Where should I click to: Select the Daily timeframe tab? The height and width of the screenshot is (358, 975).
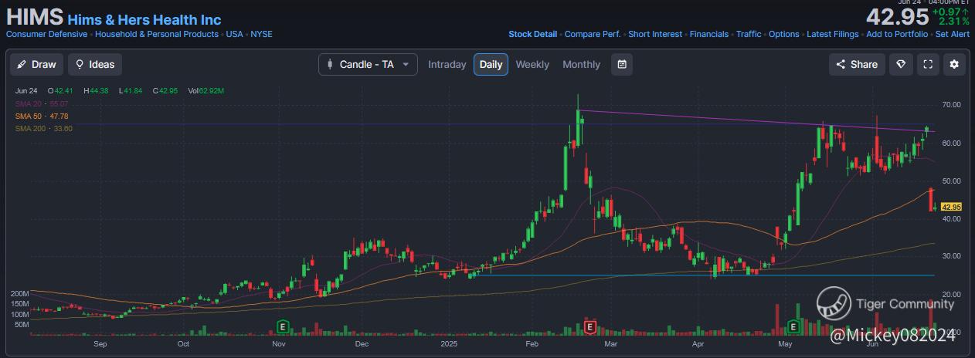491,65
